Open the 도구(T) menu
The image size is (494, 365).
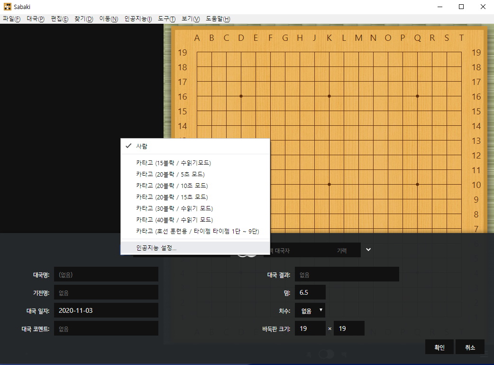[167, 19]
